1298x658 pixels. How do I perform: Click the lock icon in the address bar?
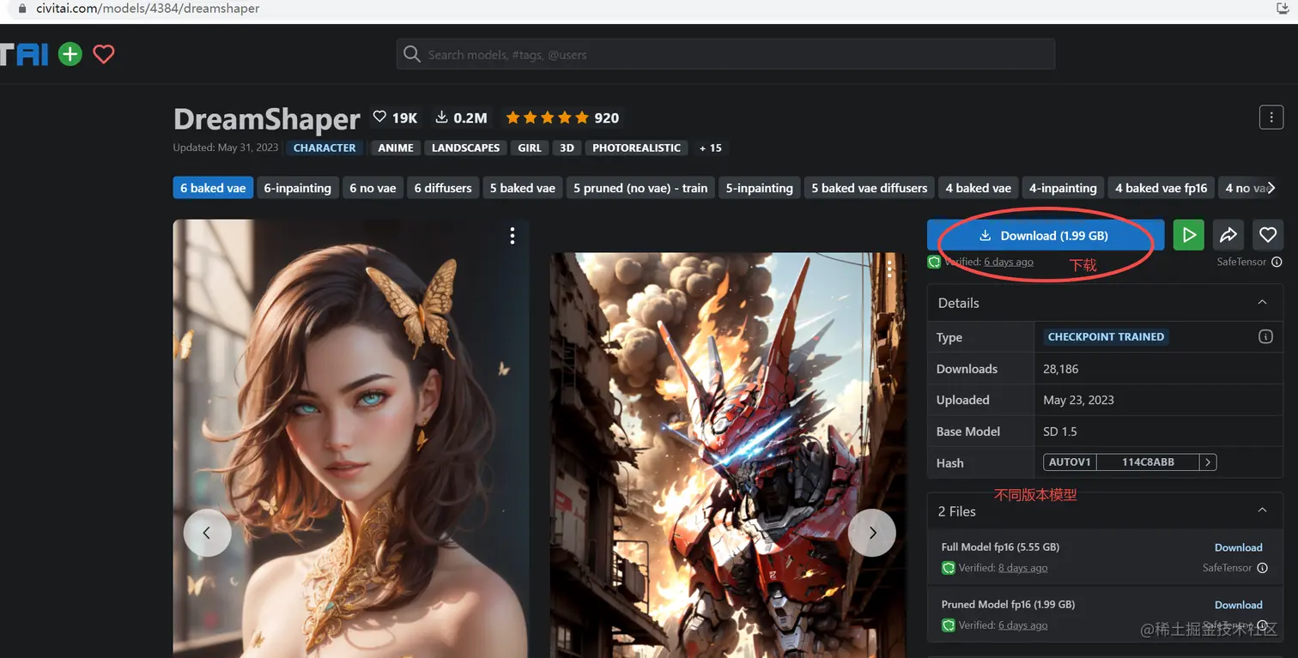(x=22, y=9)
